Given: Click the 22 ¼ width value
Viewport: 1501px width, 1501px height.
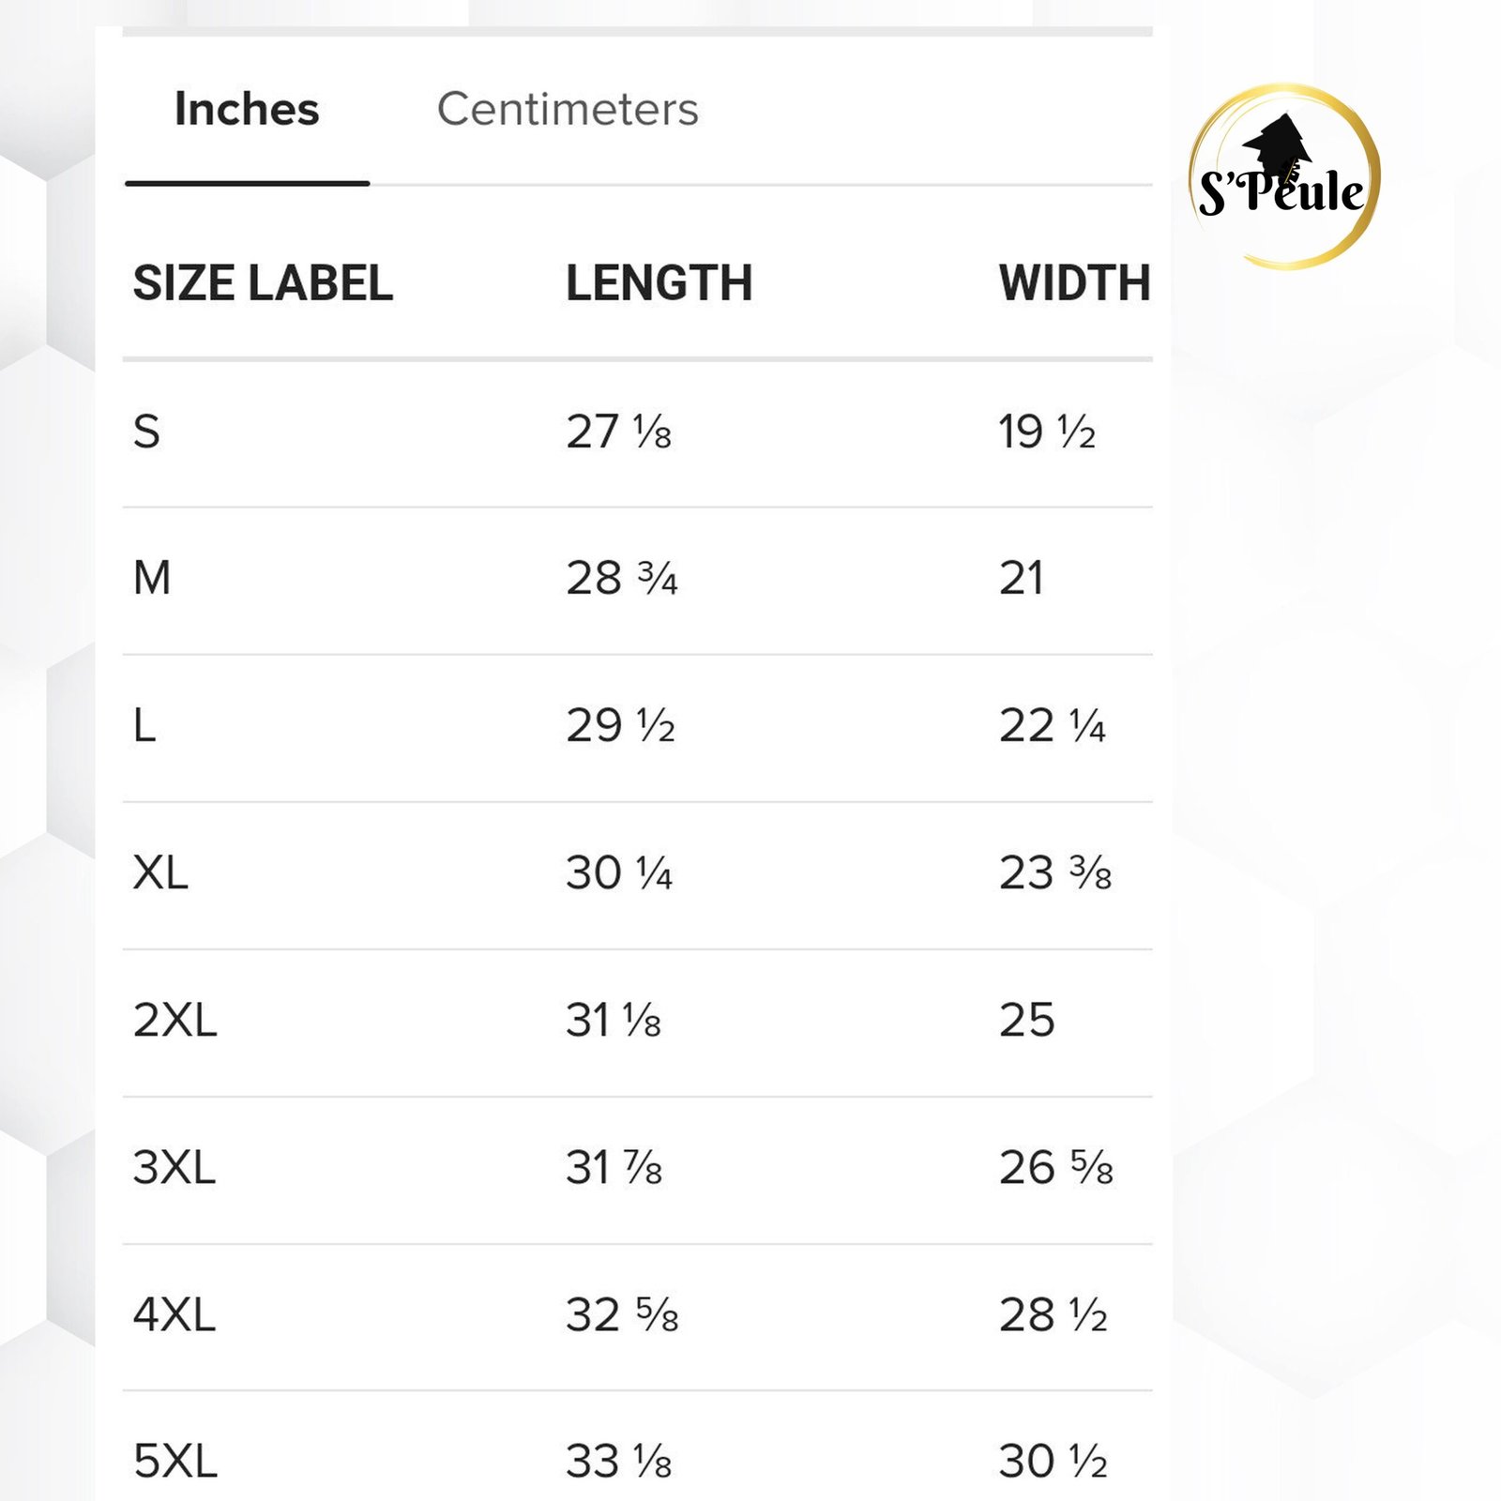Looking at the screenshot, I should tap(1052, 726).
